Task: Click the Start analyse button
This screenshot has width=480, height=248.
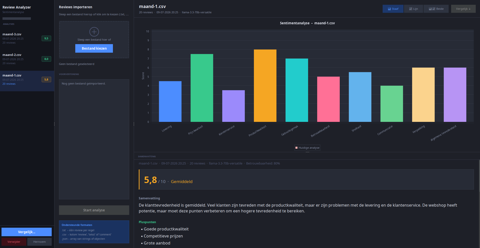Action: point(94,210)
